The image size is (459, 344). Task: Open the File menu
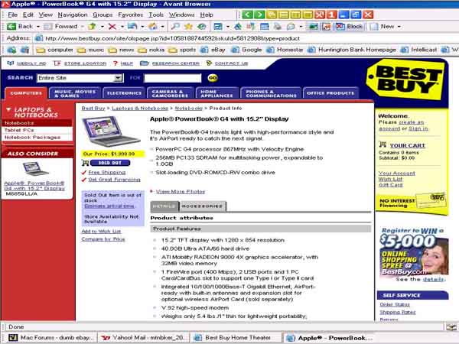pyautogui.click(x=12, y=15)
